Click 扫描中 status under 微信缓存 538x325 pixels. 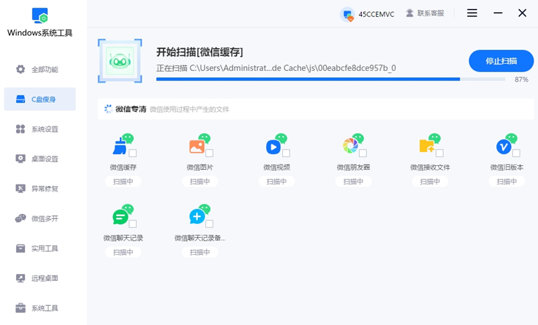pyautogui.click(x=123, y=181)
